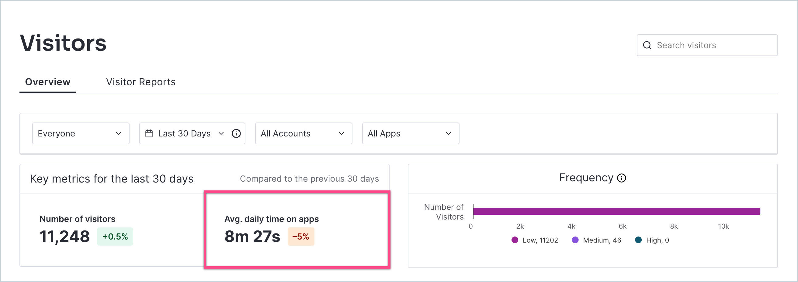This screenshot has height=282, width=798.
Task: Click the +0.5% visitors change badge
Action: [115, 237]
